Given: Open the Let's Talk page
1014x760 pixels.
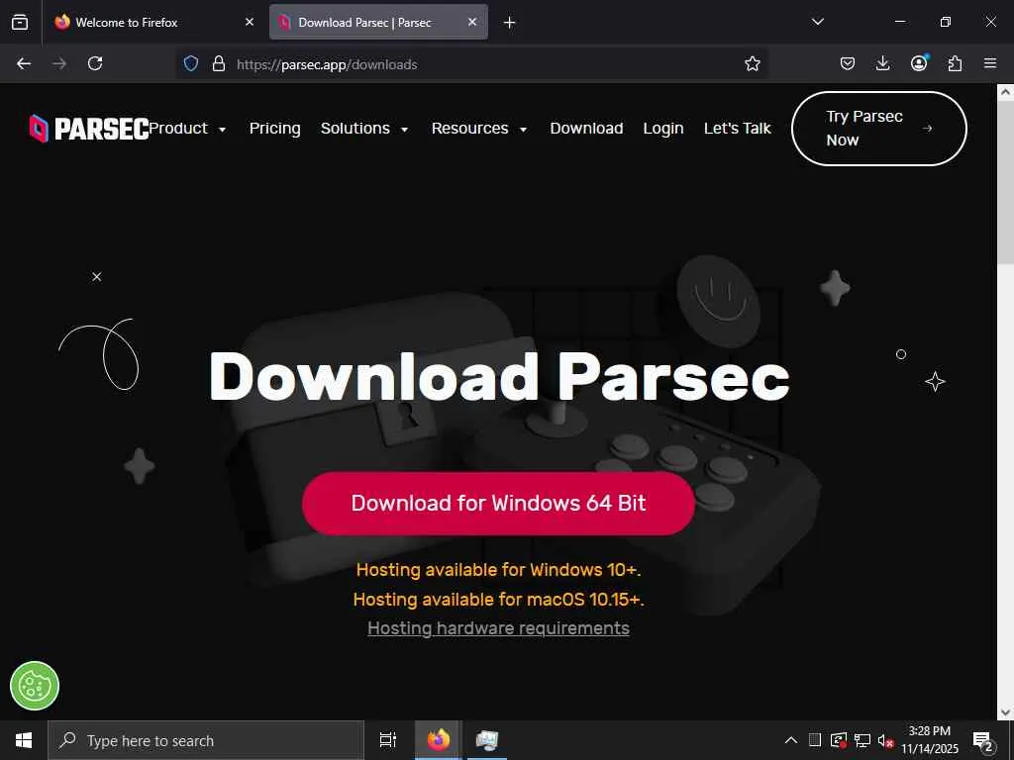Looking at the screenshot, I should click(x=737, y=128).
